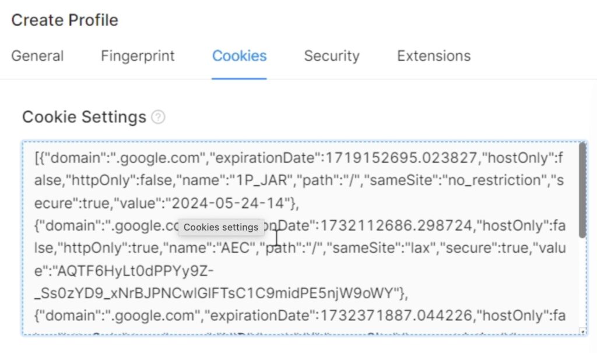
Task: Open the Extensions tab
Action: (434, 56)
